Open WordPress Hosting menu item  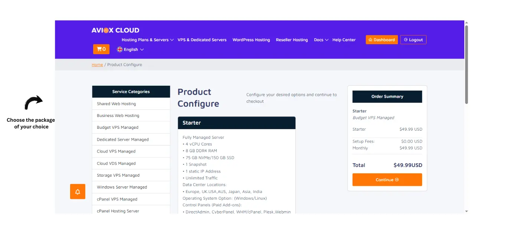tap(251, 40)
